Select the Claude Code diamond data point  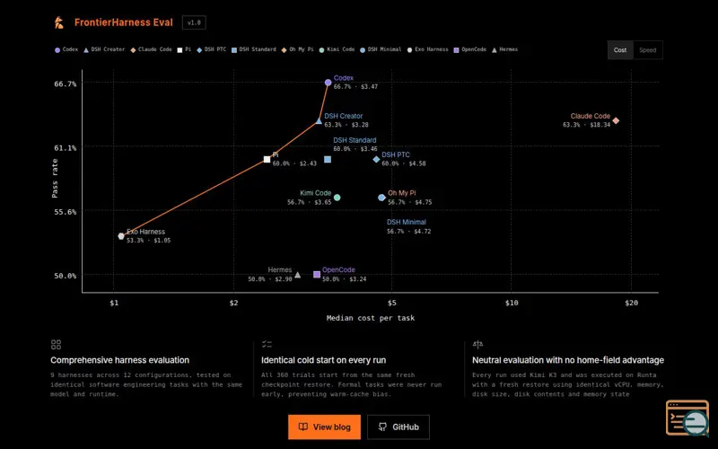pos(616,120)
